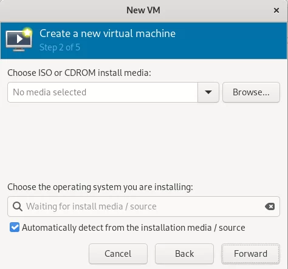Click the 'No media selected' combo field
The height and width of the screenshot is (269, 288).
103,92
